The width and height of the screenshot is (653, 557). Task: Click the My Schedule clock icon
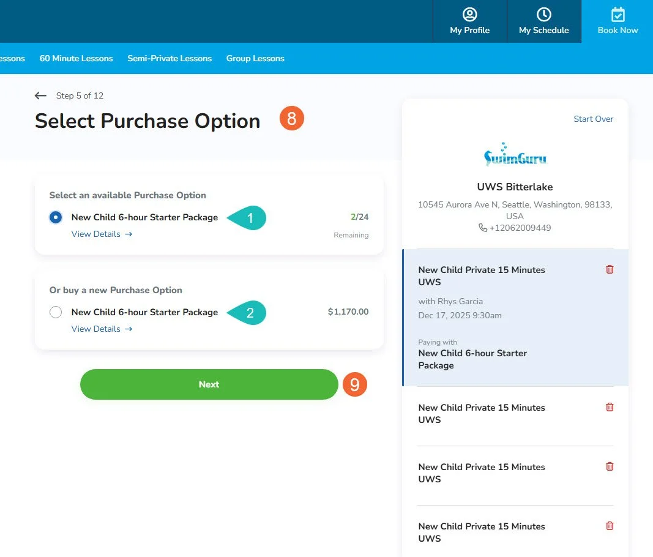(543, 15)
